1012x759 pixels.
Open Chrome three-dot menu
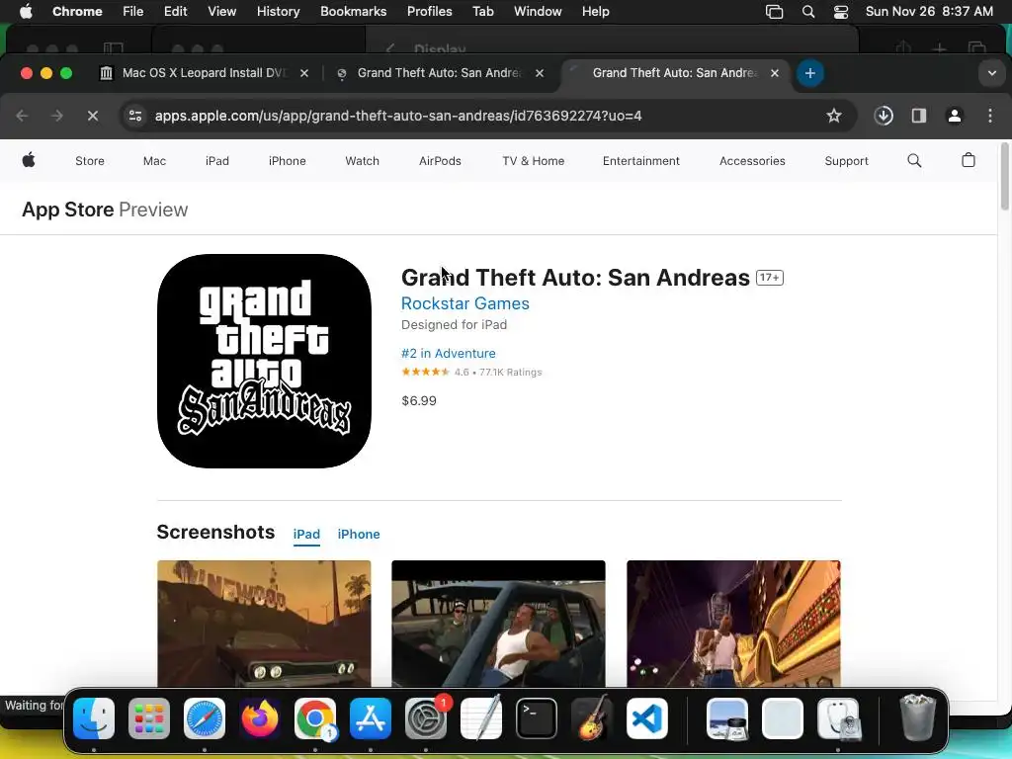(x=990, y=116)
